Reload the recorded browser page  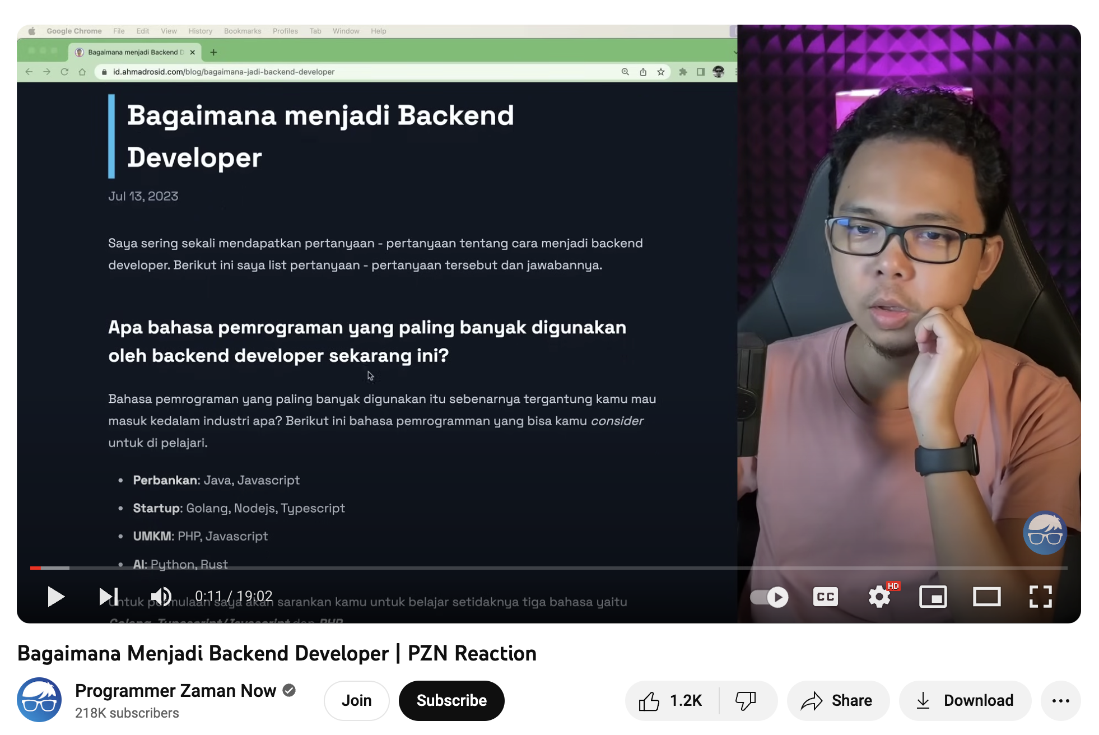[x=64, y=72]
